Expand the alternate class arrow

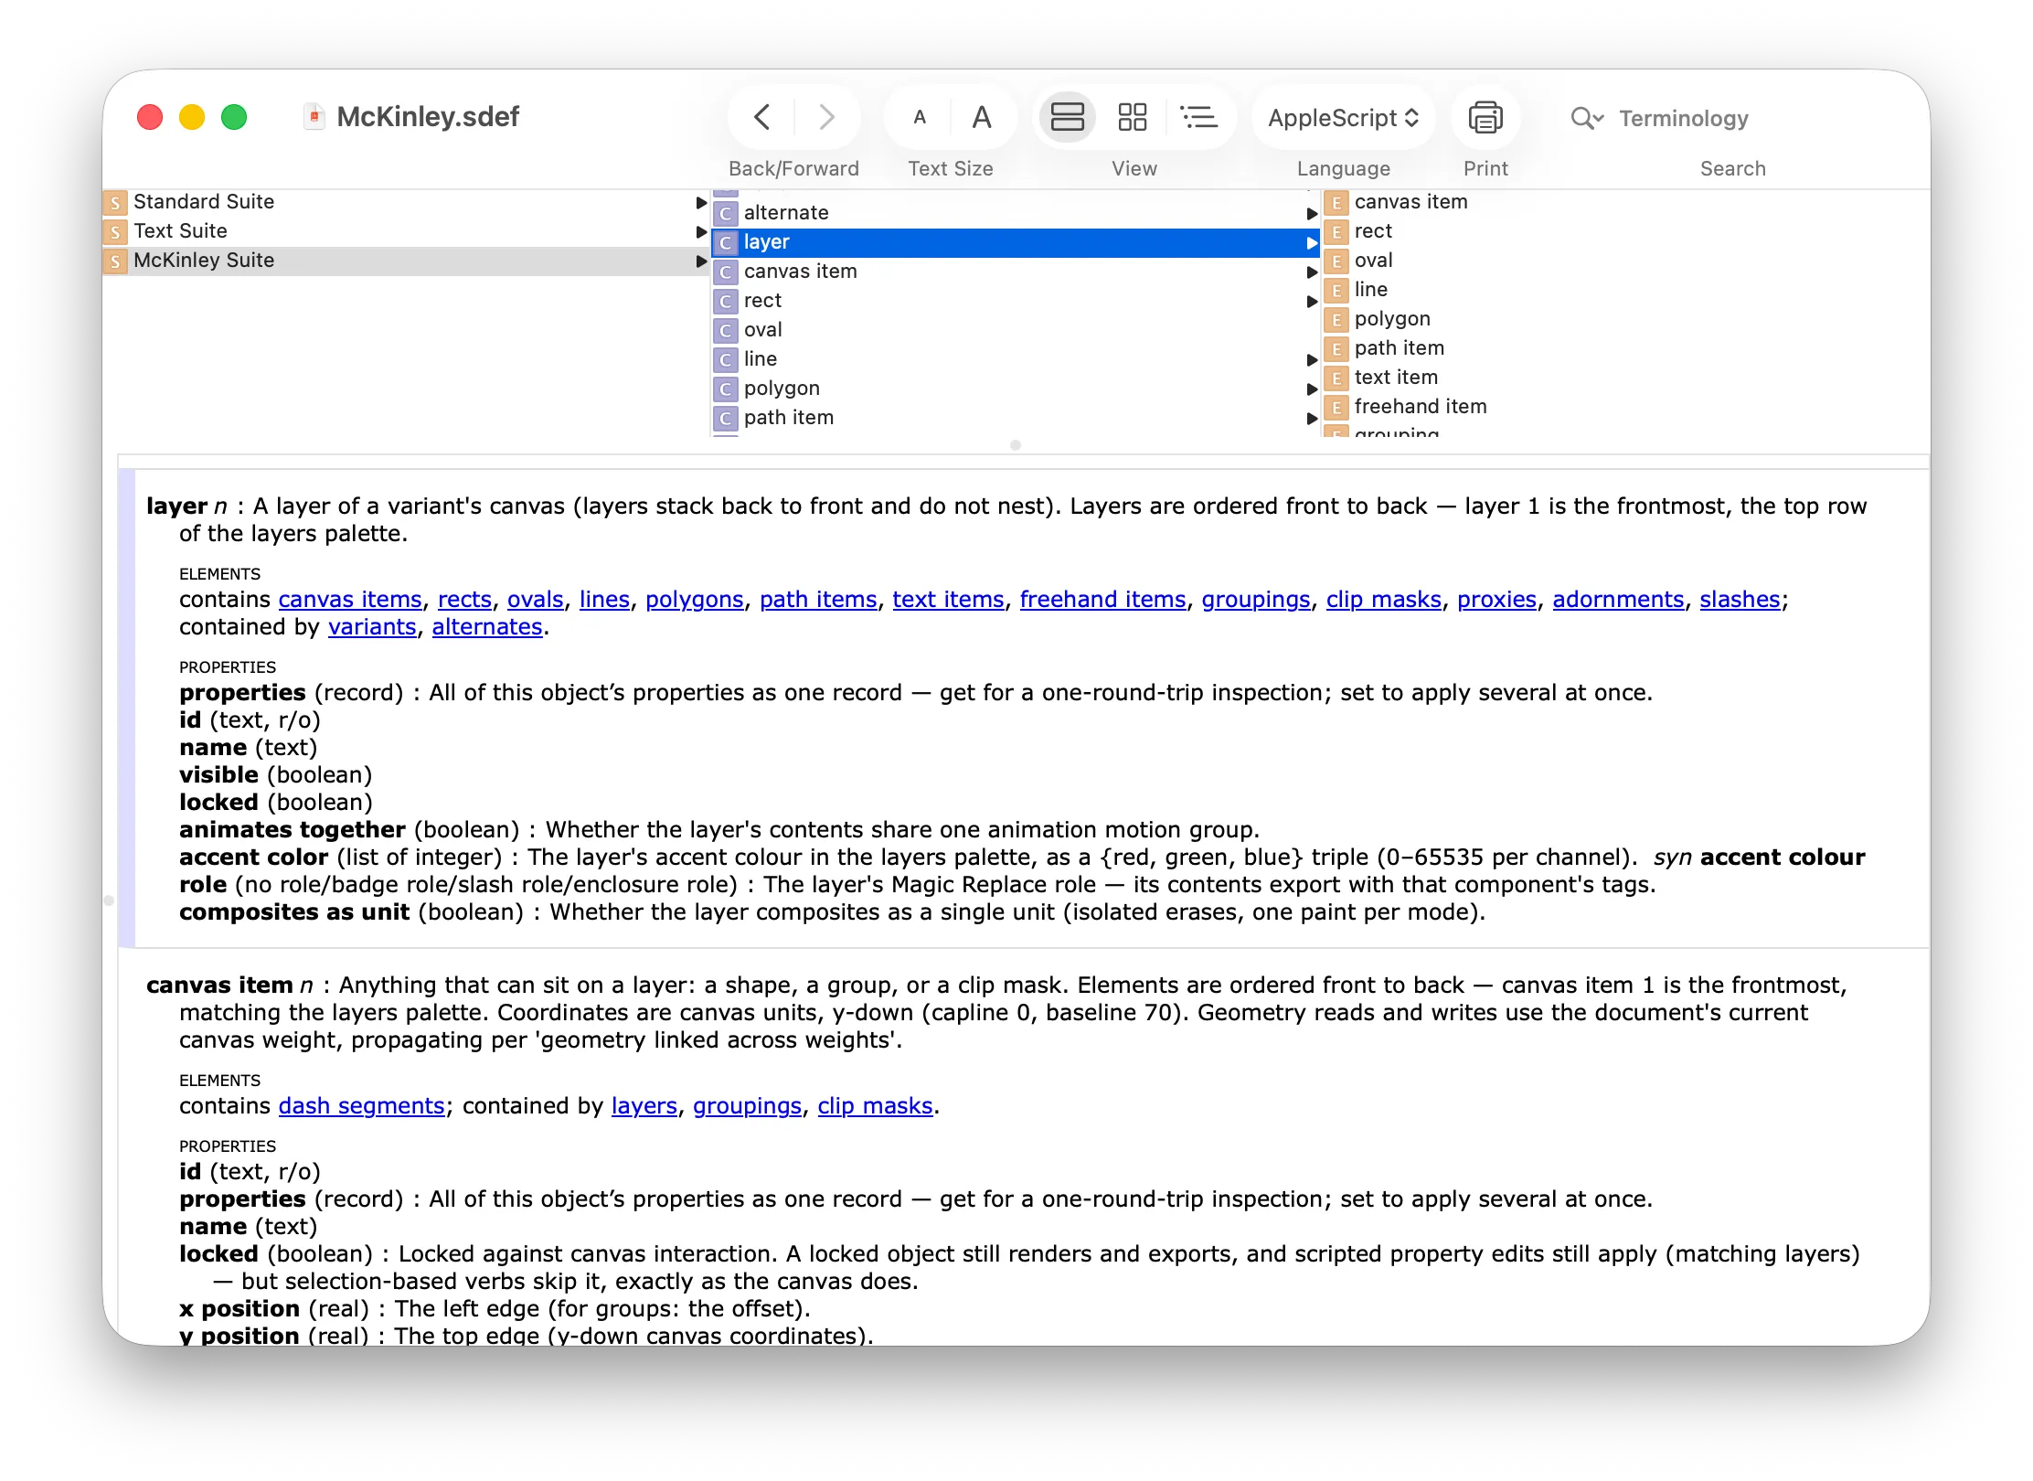[1312, 213]
